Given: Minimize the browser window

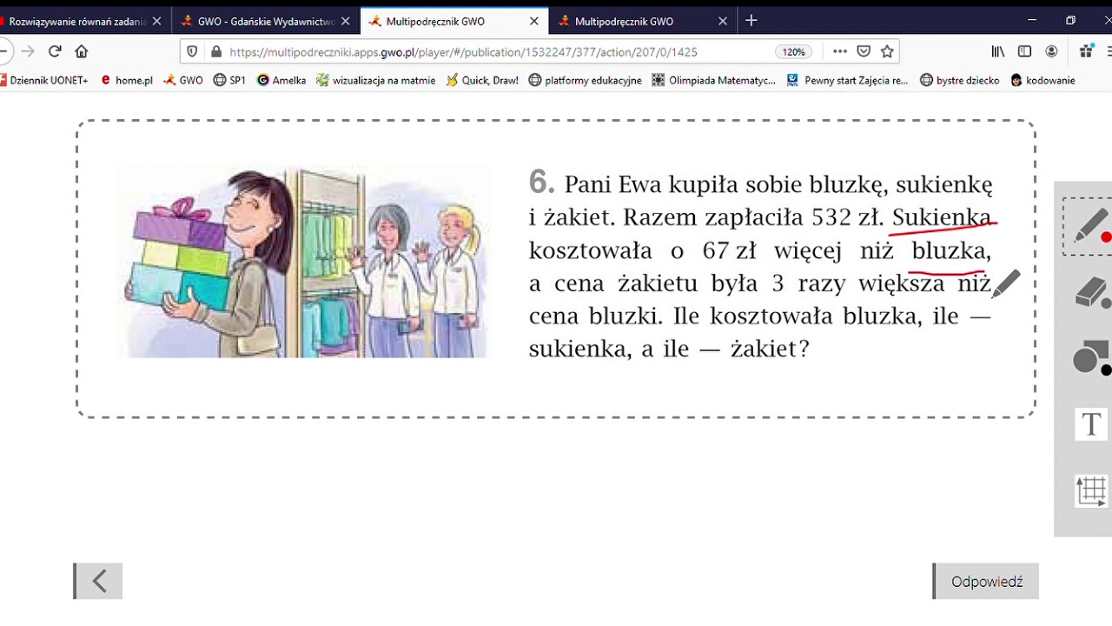Looking at the screenshot, I should pyautogui.click(x=1032, y=20).
